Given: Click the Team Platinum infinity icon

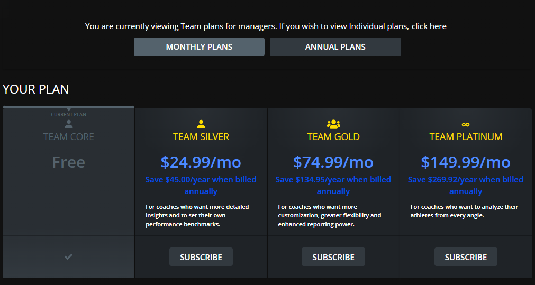Looking at the screenshot, I should [465, 124].
